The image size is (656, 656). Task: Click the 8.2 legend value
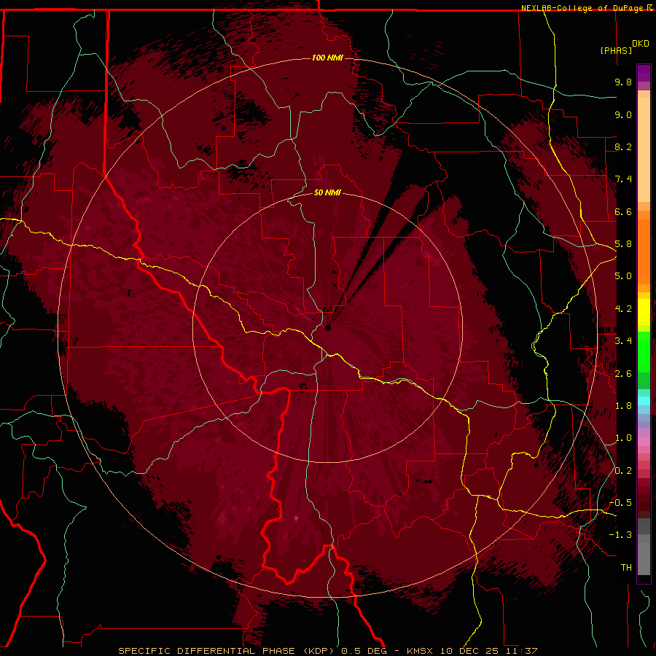[623, 147]
